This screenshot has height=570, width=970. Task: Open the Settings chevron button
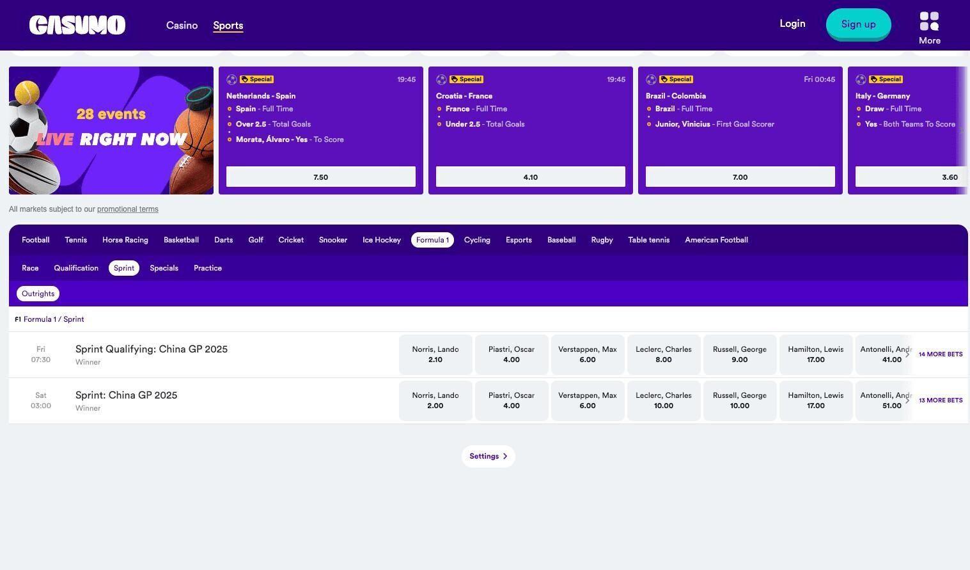pos(489,456)
